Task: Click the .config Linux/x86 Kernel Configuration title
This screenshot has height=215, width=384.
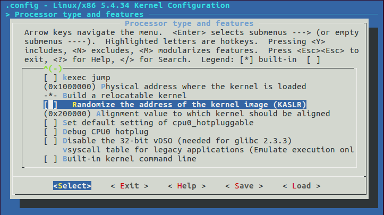Action: 113,5
